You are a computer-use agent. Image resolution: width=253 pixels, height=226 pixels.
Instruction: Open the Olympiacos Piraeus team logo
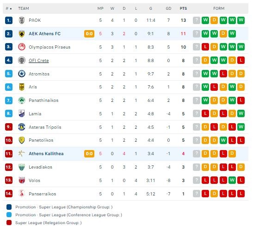(x=22, y=47)
